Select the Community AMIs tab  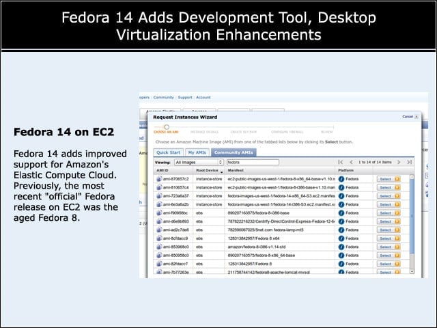(234, 152)
